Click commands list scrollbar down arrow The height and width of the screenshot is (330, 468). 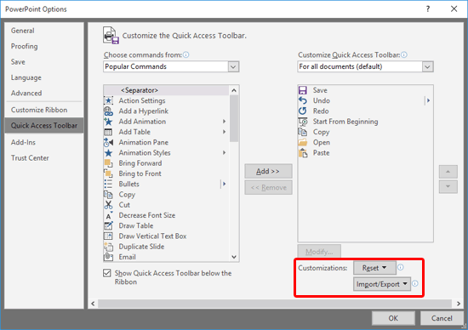coord(234,257)
